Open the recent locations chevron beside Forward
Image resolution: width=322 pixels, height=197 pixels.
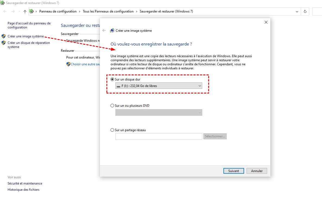(19, 11)
